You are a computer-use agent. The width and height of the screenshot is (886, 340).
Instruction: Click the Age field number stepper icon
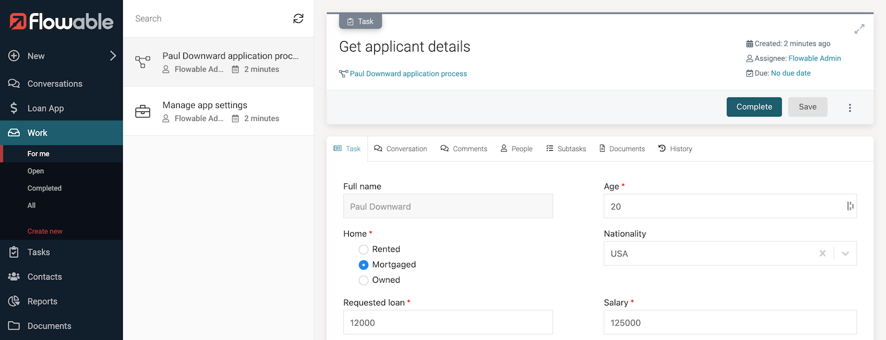tap(850, 207)
